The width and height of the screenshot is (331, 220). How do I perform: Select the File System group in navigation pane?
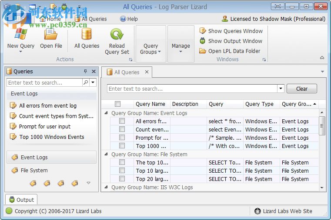(x=51, y=170)
